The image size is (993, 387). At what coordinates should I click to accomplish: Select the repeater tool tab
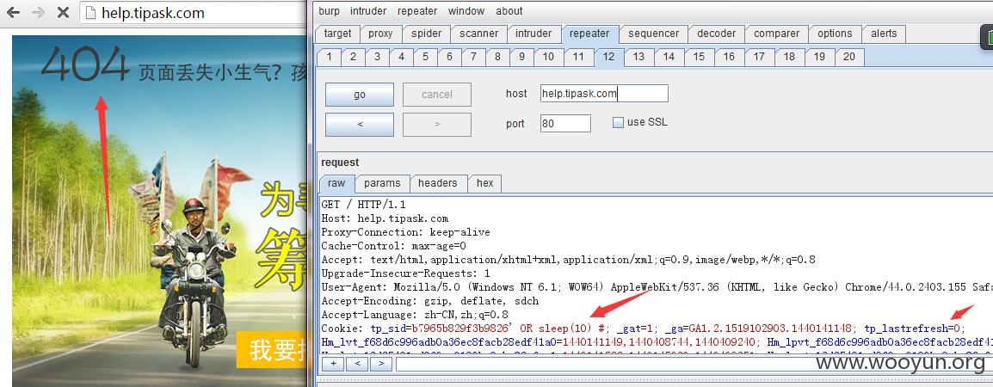tap(589, 34)
